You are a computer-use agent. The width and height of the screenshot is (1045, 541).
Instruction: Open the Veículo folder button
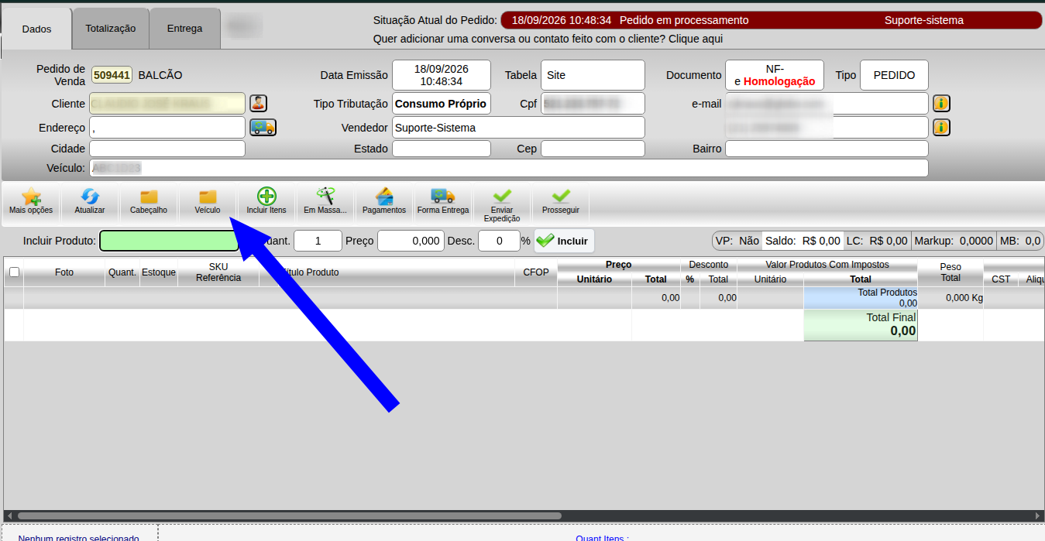[208, 202]
